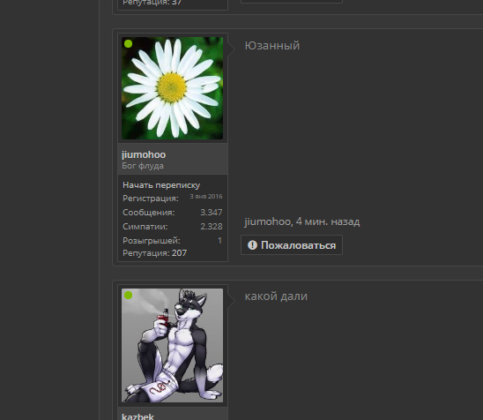Click the "3 янв 2016" registration date
Image resolution: width=483 pixels, height=420 pixels.
[x=206, y=197]
